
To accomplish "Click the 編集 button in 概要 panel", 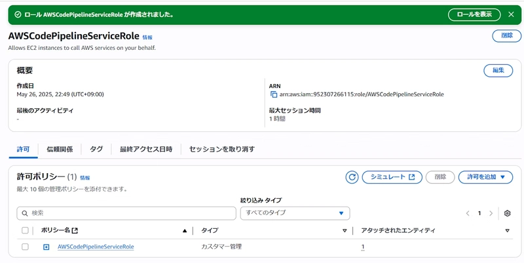I will pyautogui.click(x=498, y=71).
